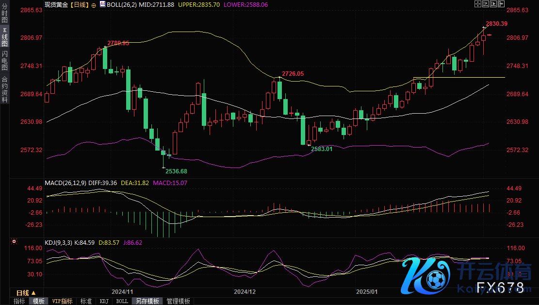Click the red sun icon near KDJ panel
The width and height of the screenshot is (539, 305).
tap(14, 241)
